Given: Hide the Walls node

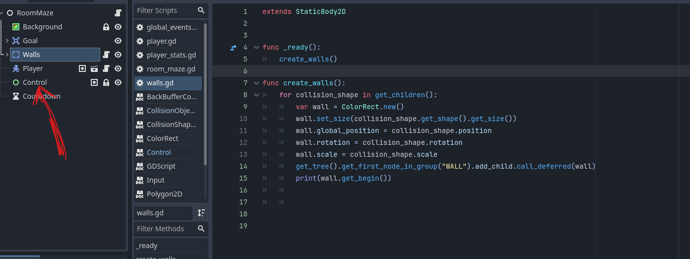Looking at the screenshot, I should 118,55.
